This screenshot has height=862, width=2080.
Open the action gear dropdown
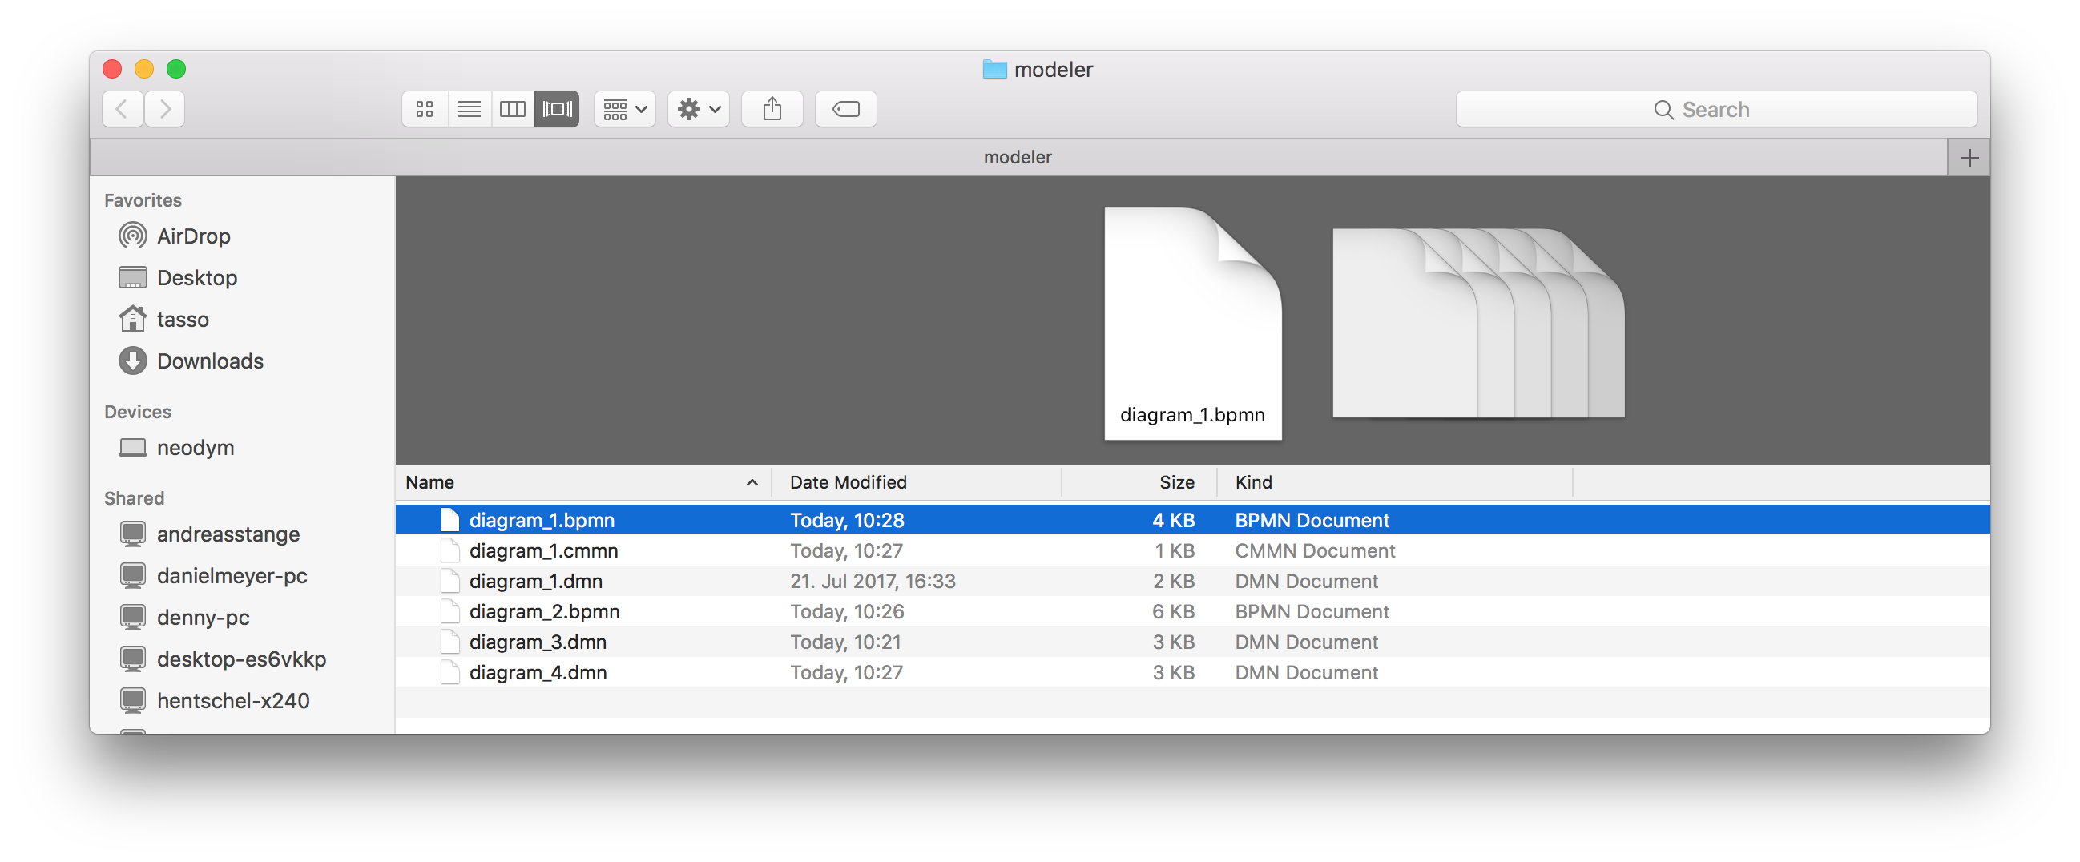point(697,108)
